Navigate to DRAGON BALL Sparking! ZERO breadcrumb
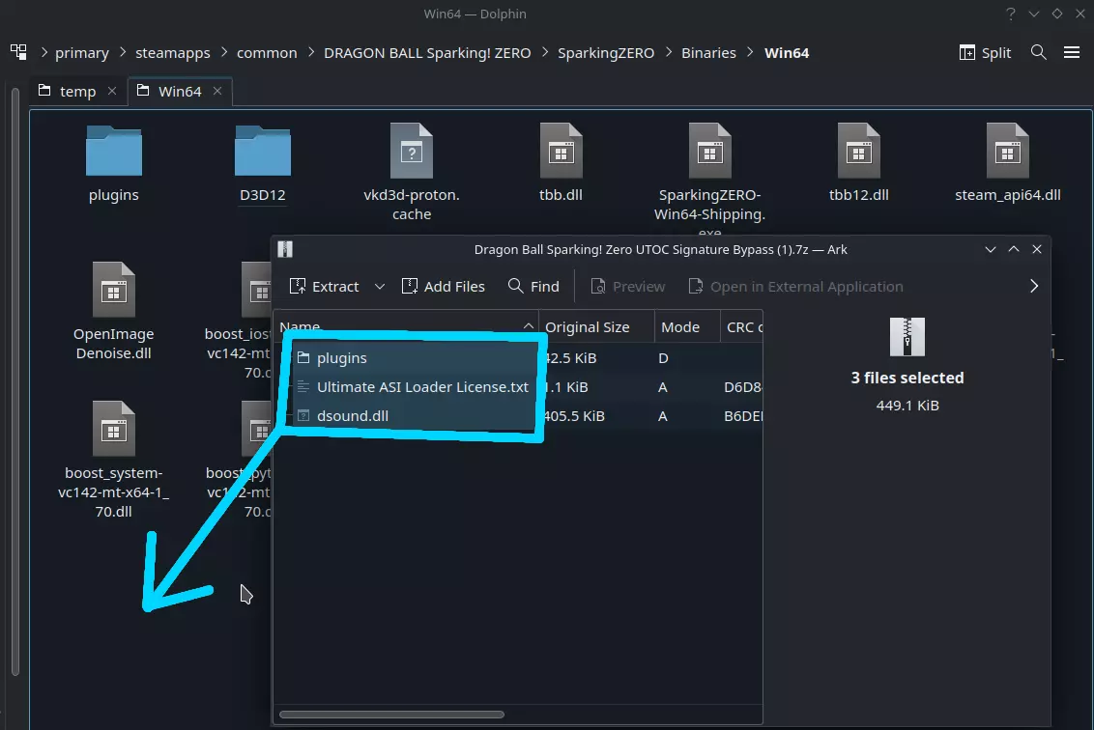 pos(427,53)
